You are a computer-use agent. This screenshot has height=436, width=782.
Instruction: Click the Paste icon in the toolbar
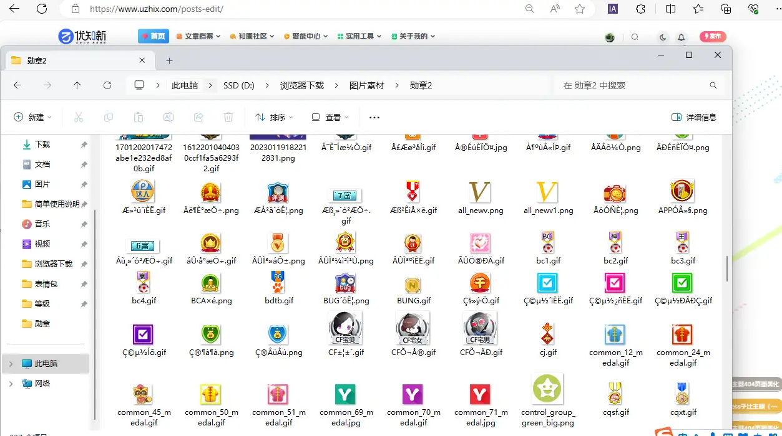(139, 117)
